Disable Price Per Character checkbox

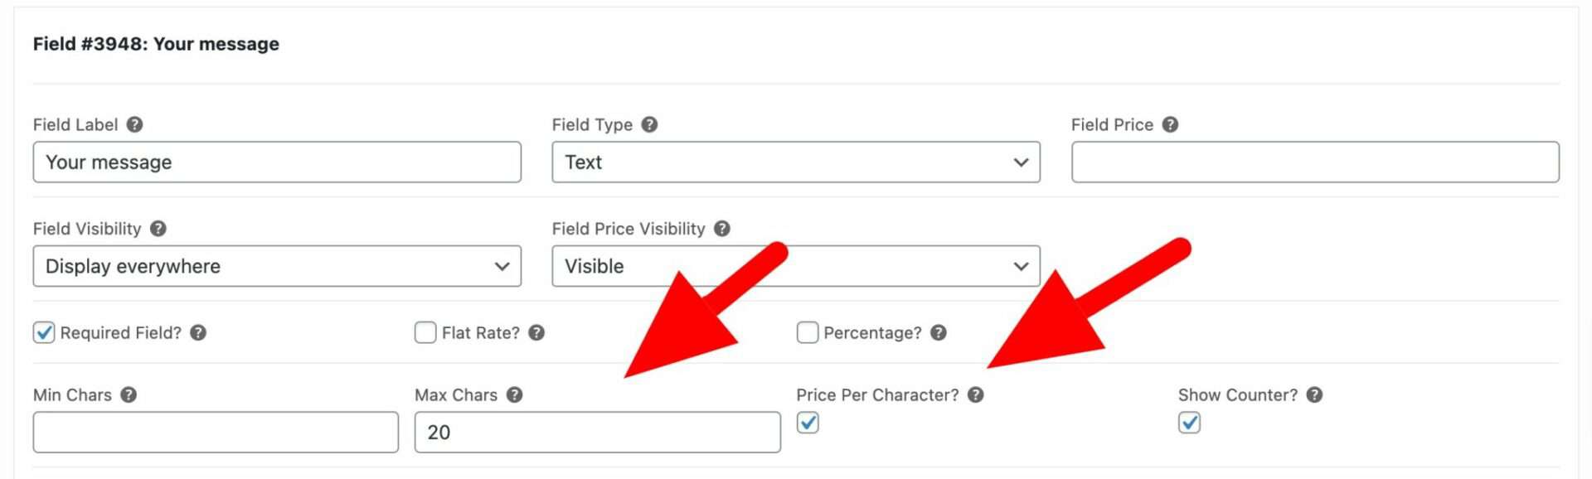point(808,423)
